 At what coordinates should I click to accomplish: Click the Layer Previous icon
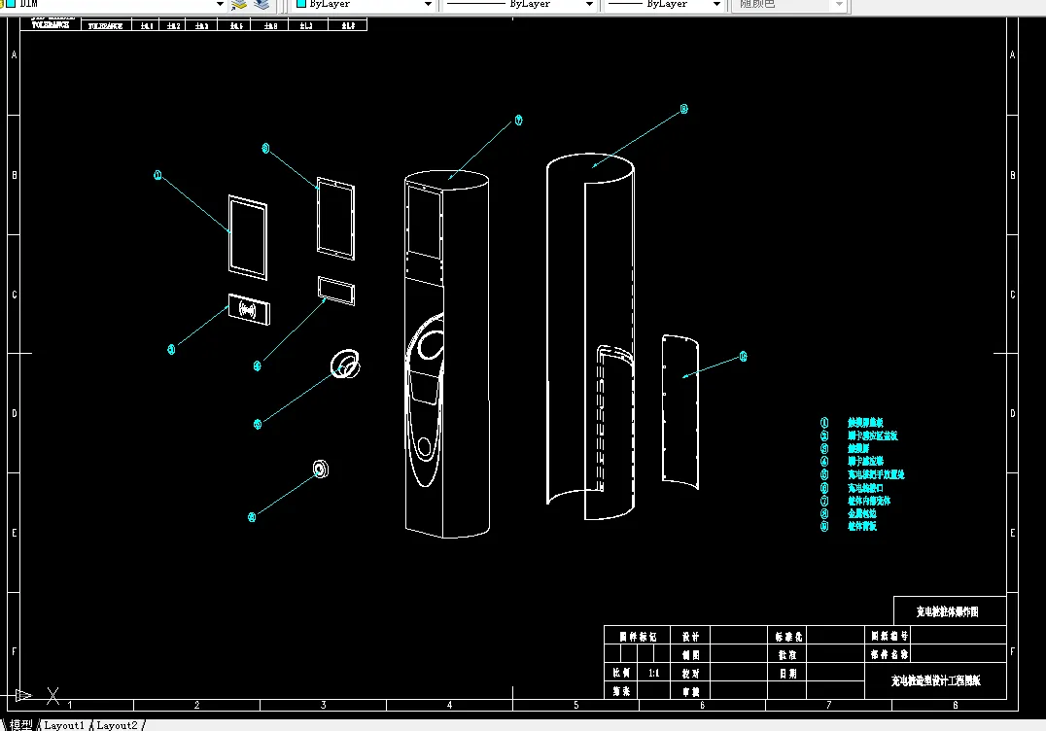(x=261, y=5)
